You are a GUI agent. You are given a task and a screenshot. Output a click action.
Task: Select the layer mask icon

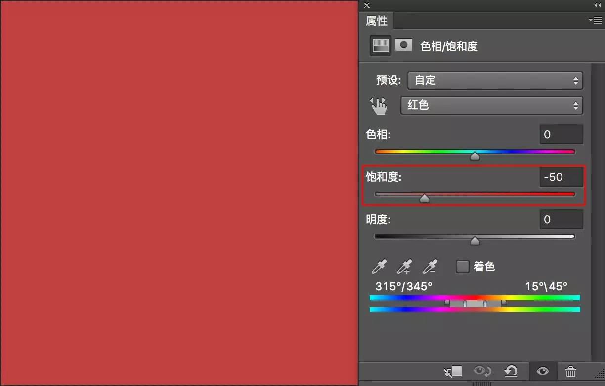pyautogui.click(x=404, y=45)
